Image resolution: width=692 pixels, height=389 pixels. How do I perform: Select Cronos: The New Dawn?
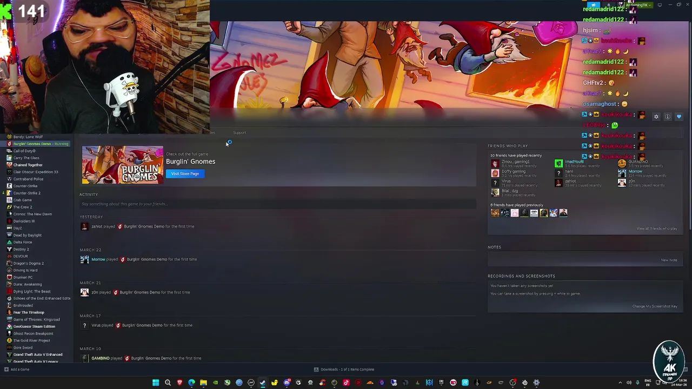point(32,214)
